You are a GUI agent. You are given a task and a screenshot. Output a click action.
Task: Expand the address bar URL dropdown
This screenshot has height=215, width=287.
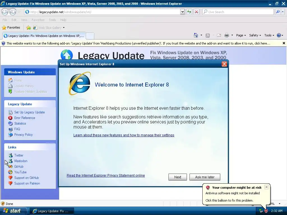pos(182,12)
